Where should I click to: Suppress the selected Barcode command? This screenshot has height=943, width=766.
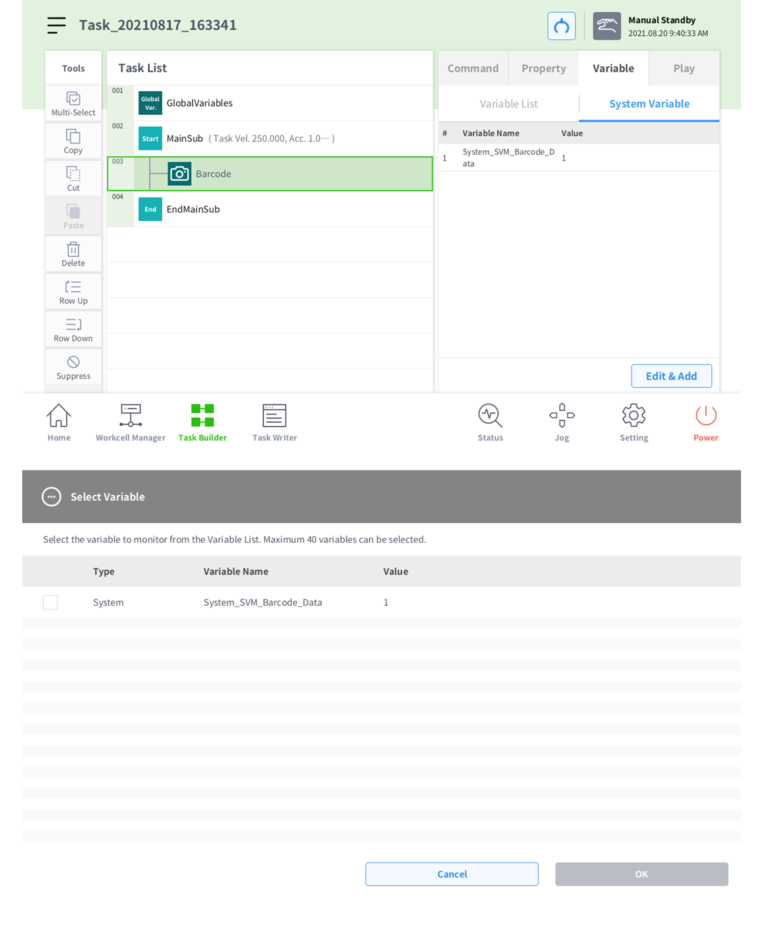click(74, 367)
